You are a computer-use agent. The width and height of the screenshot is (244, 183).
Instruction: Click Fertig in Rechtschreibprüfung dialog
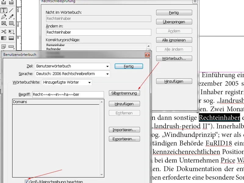[174, 13]
